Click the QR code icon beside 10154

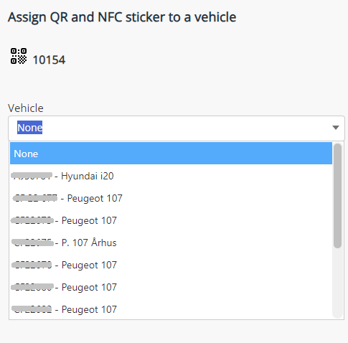pyautogui.click(x=19, y=56)
